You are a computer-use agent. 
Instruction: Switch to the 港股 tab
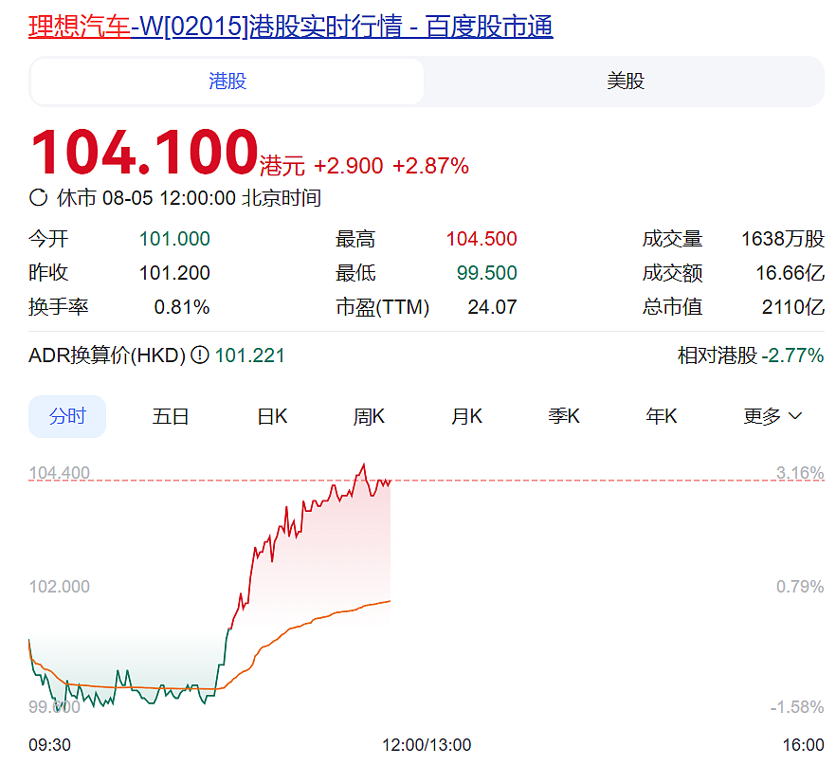pos(227,82)
